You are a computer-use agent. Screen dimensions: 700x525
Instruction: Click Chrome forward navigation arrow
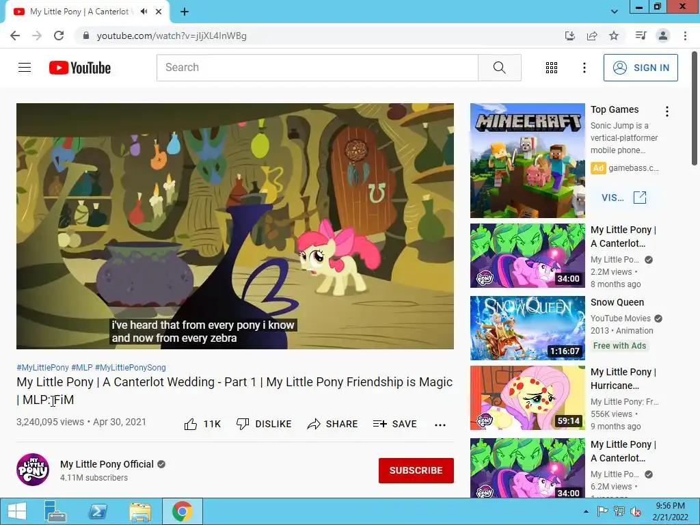(37, 36)
